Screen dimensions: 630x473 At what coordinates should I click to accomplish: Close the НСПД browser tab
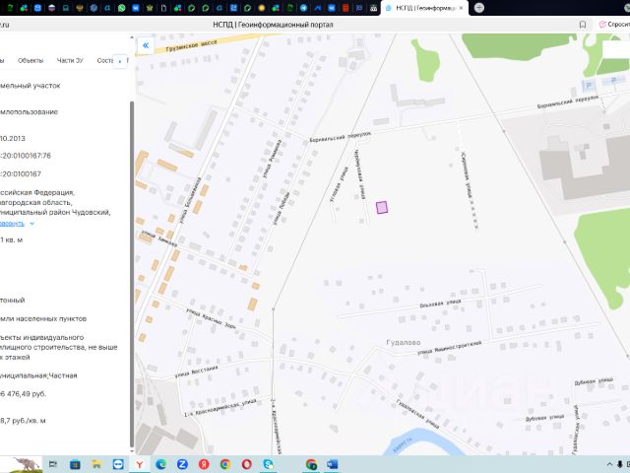(461, 8)
